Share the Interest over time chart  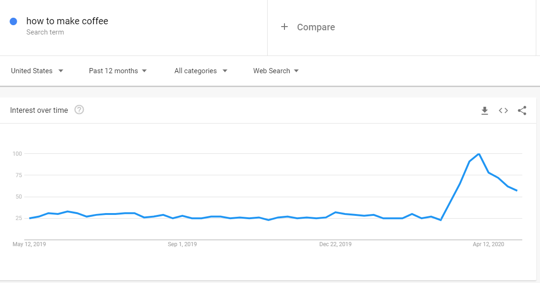pos(522,110)
